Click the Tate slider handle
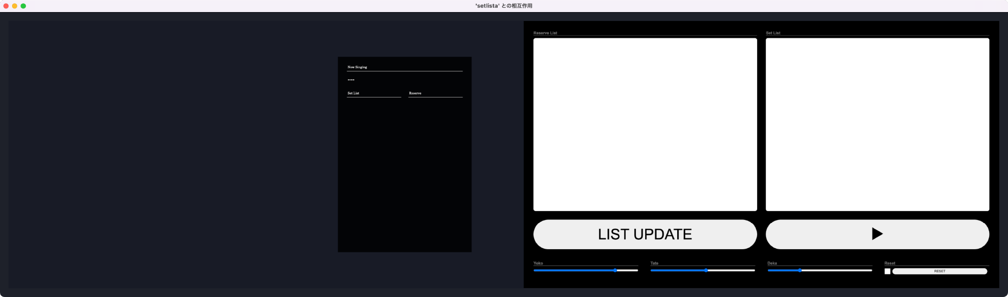 pos(706,270)
